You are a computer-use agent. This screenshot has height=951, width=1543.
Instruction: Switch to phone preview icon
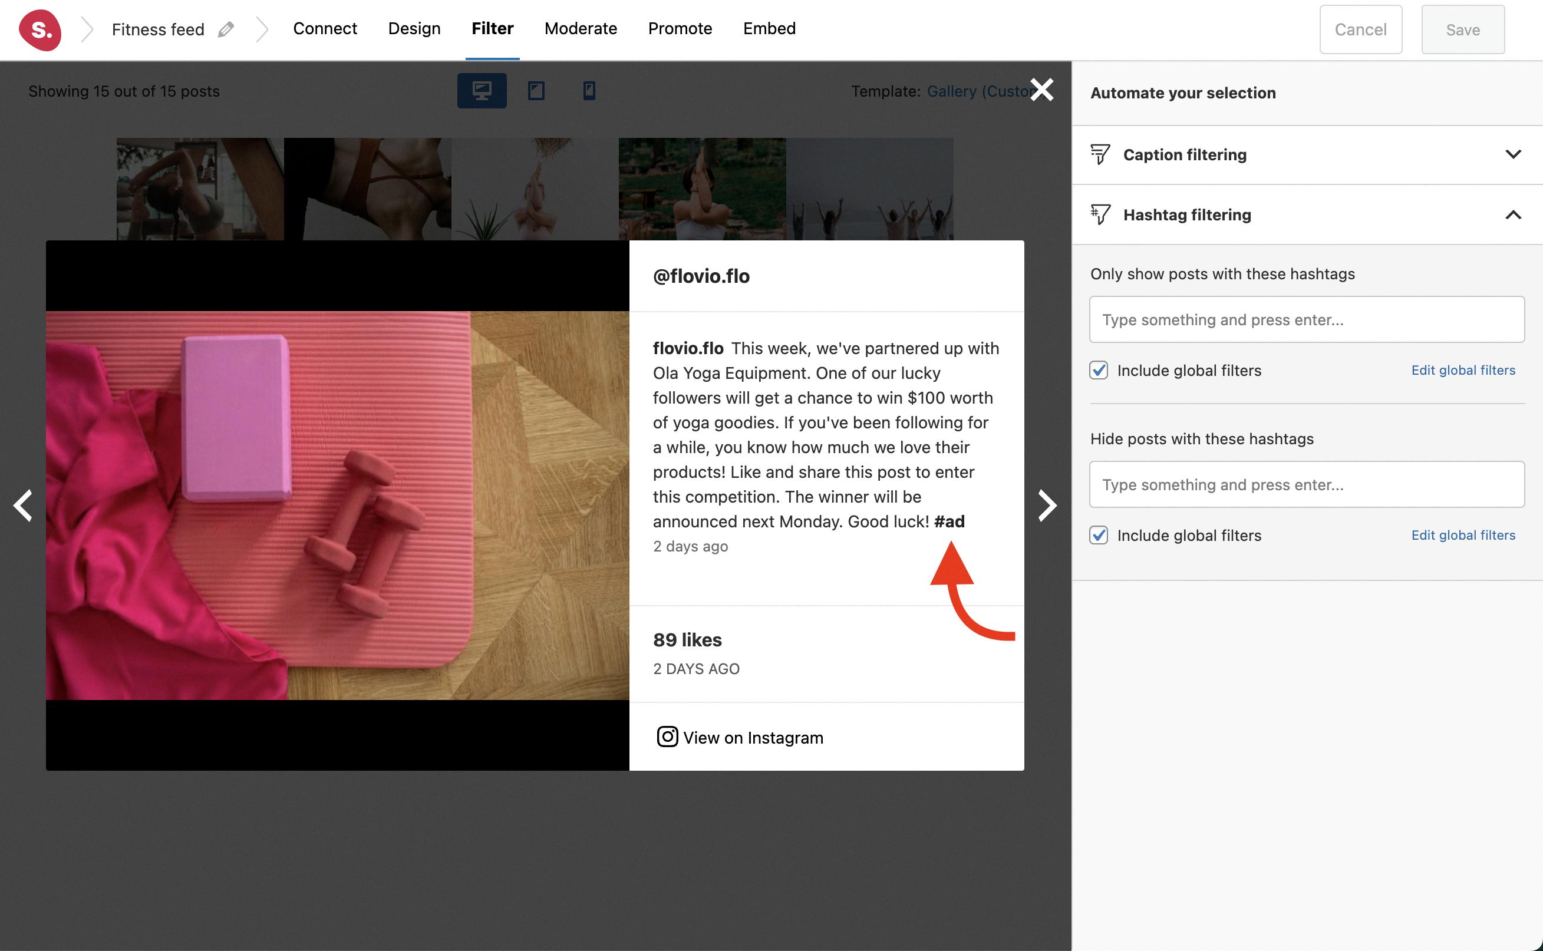click(x=589, y=91)
